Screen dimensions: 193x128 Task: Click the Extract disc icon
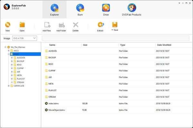[101, 25]
